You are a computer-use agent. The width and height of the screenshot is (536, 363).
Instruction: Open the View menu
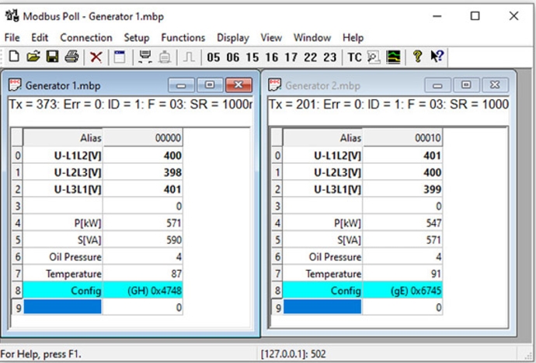pos(271,37)
